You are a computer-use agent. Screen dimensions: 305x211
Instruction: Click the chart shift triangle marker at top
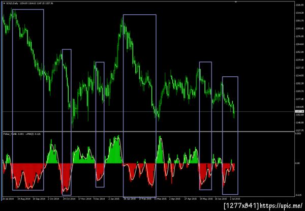click(x=236, y=2)
